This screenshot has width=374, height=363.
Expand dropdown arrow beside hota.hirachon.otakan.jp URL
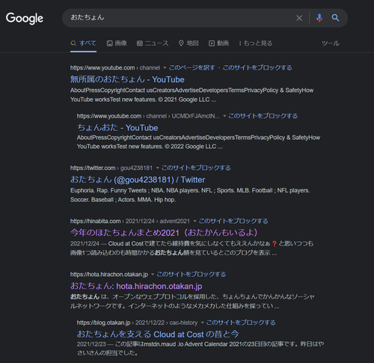pos(153,275)
